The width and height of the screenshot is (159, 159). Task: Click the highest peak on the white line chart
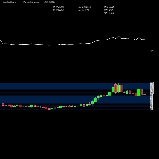(x=119, y=36)
